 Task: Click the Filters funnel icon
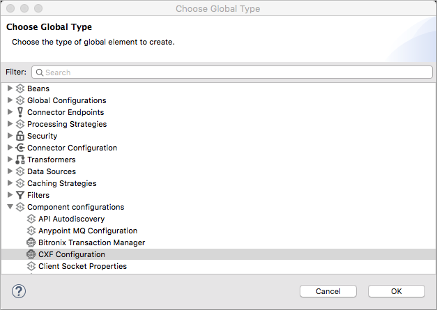click(20, 195)
